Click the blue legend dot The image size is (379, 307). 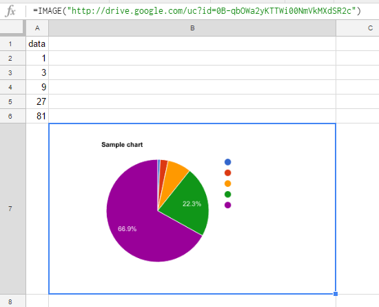(x=227, y=162)
